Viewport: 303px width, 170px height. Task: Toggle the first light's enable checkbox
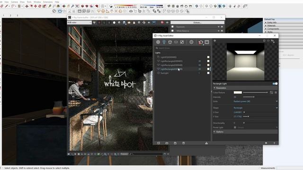(x=208, y=57)
